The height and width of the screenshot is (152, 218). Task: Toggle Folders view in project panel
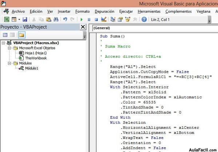click(21, 35)
